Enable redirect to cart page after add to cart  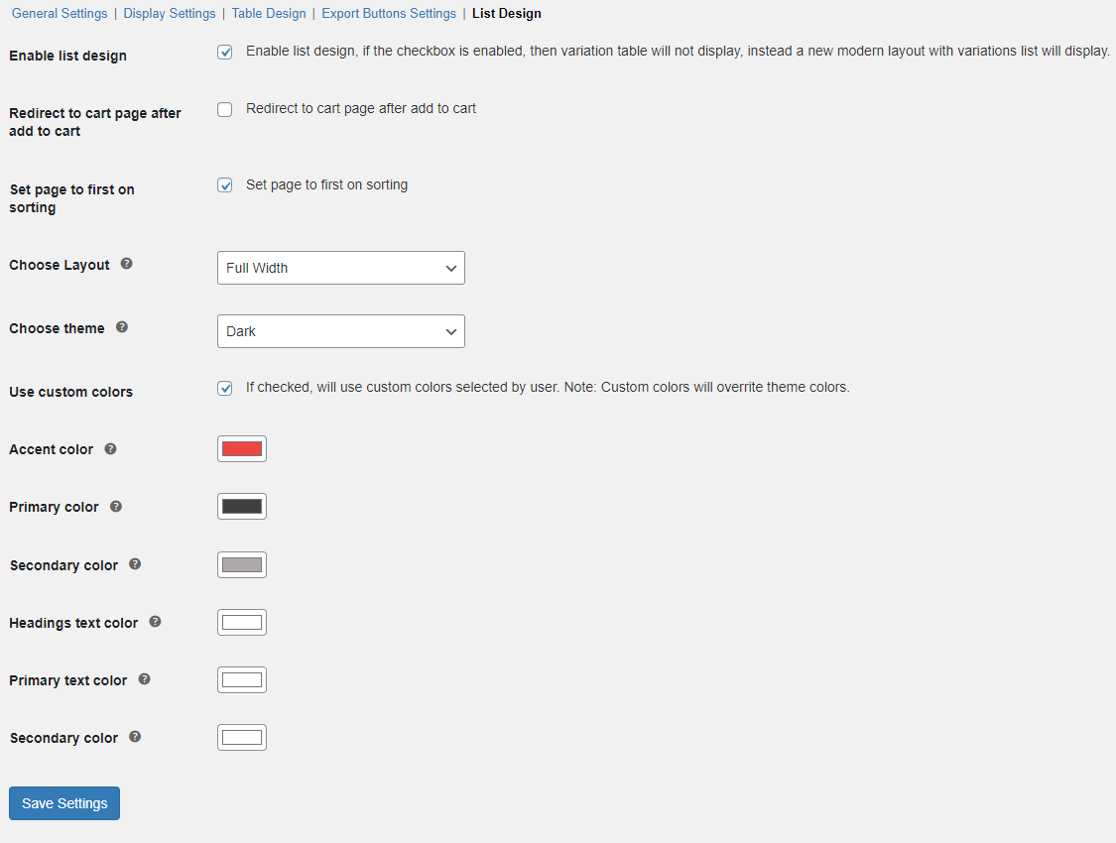coord(224,109)
